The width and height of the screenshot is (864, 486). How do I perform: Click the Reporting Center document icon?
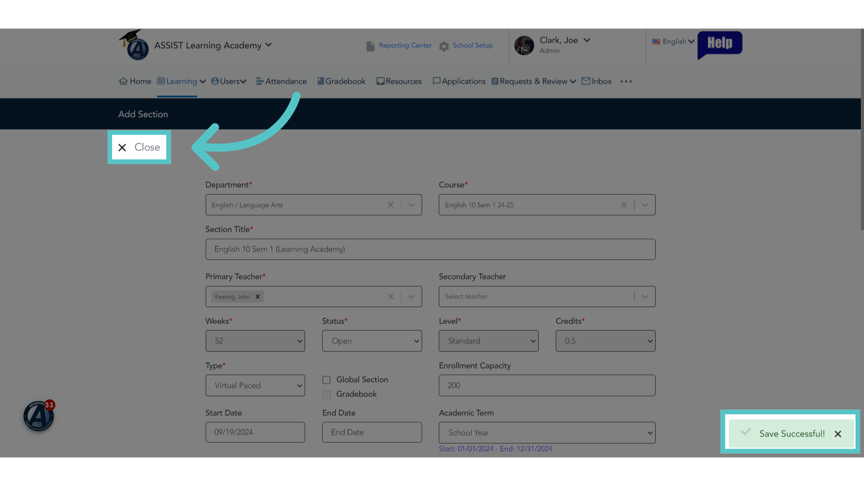370,46
